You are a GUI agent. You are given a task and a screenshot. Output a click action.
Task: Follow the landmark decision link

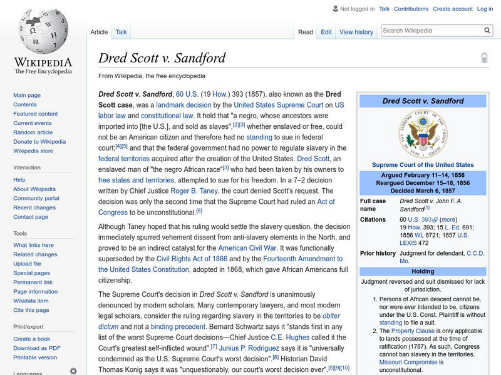(x=183, y=105)
